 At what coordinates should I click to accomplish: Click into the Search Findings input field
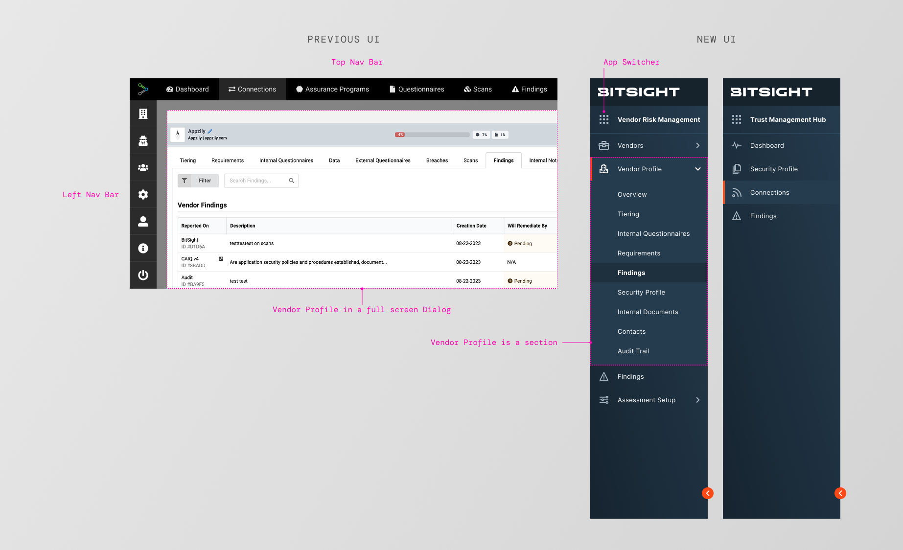(261, 181)
